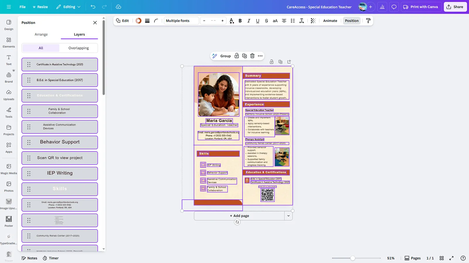This screenshot has width=469, height=263.
Task: Toggle italic text formatting
Action: [x=249, y=21]
